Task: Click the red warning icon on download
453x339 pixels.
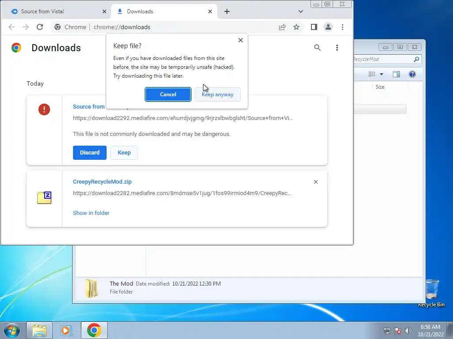Action: click(x=44, y=109)
